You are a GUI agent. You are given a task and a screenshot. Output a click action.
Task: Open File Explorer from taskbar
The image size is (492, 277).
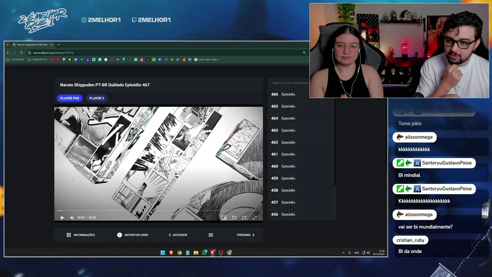click(196, 253)
